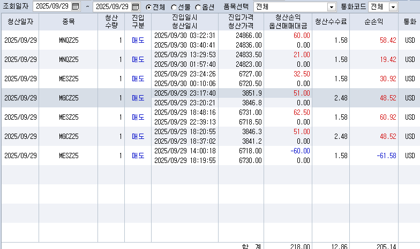Image resolution: width=420 pixels, height=249 pixels.
Task: Open the start date calendar picker
Action: [x=76, y=6]
